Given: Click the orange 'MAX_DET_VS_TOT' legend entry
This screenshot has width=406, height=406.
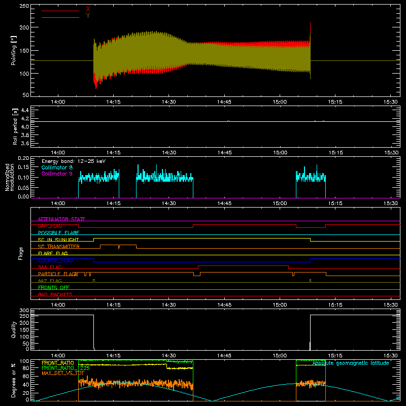Looking at the screenshot, I should point(63,373).
